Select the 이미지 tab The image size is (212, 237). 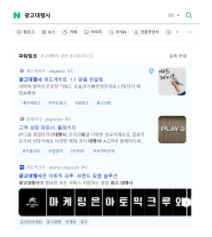point(93,32)
